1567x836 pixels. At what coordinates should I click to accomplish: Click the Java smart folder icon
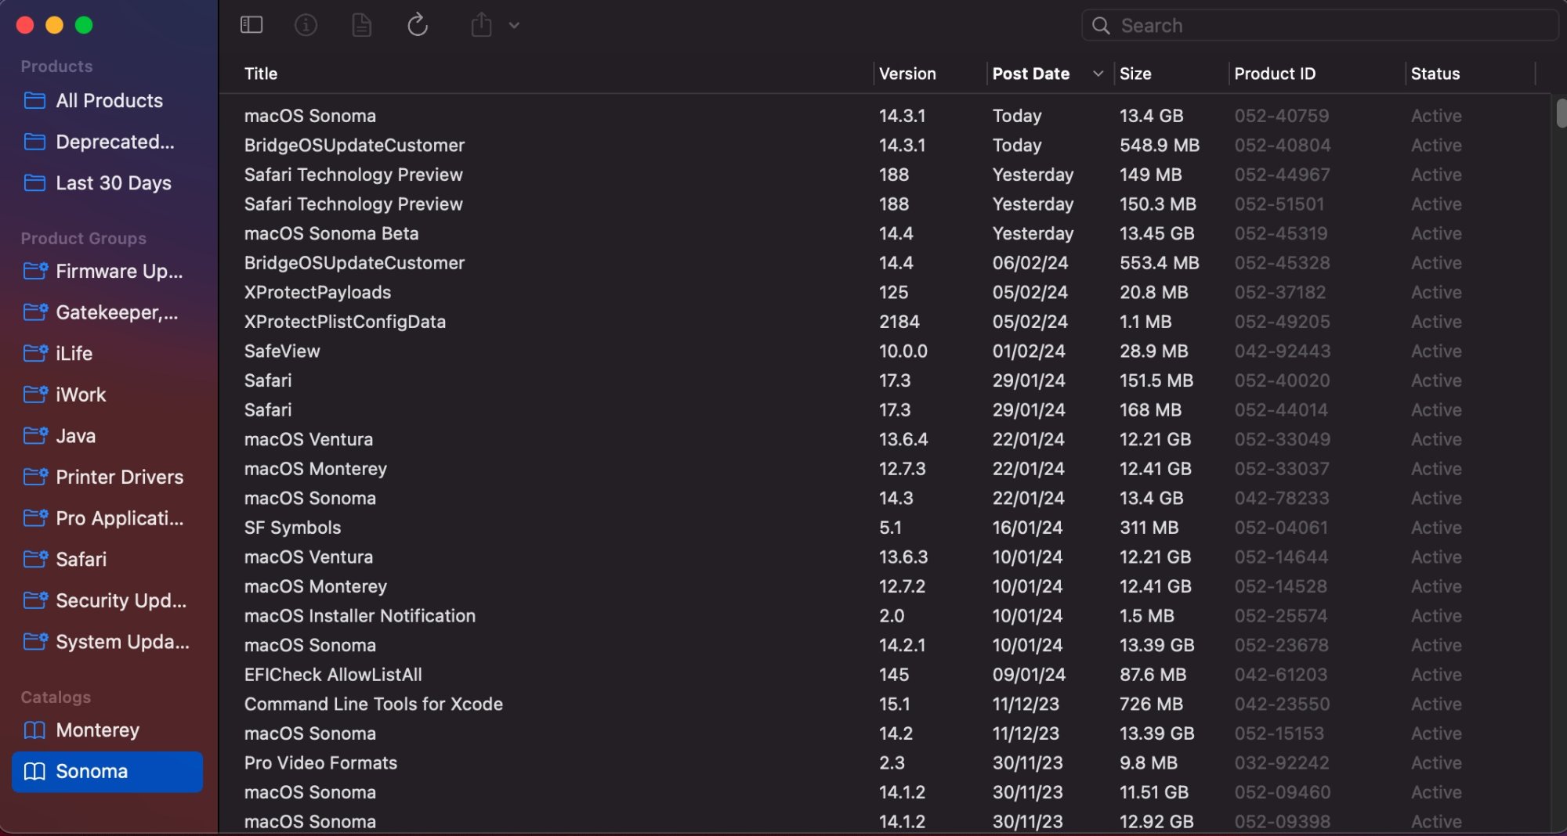tap(35, 435)
